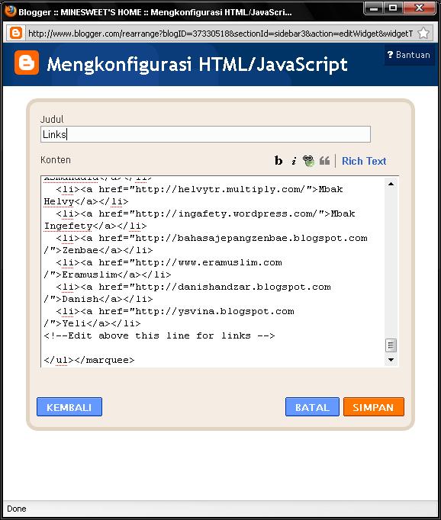The width and height of the screenshot is (441, 520).
Task: Click the ysvina.blogspot.com code line
Action: tap(175, 312)
